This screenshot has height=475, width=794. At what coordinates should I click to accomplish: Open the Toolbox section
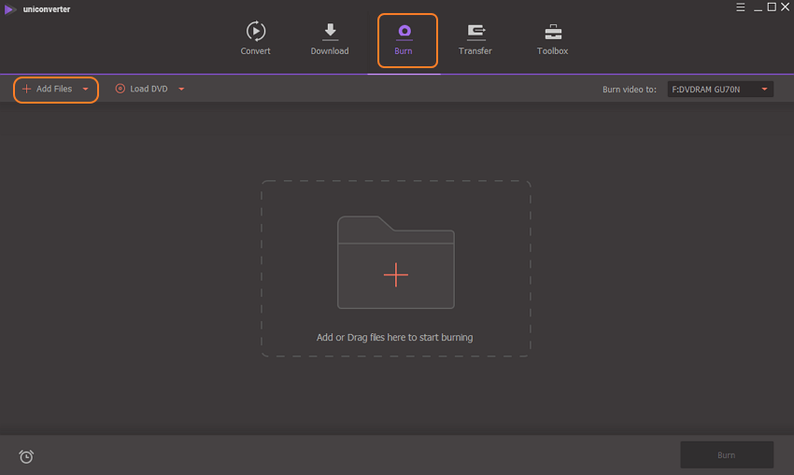coord(552,32)
